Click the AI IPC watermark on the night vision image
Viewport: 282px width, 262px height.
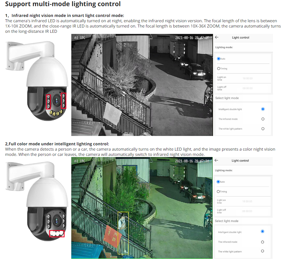click(x=79, y=37)
